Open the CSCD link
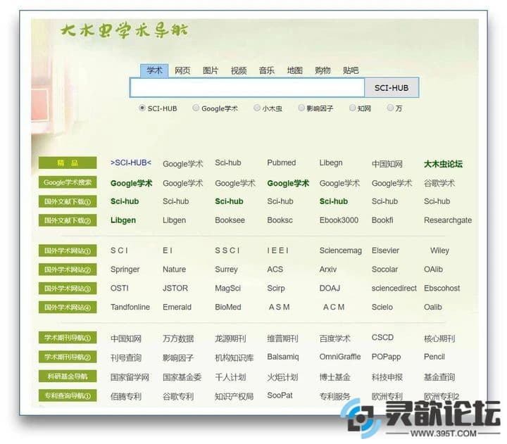This screenshot has height=444, width=507. tap(382, 337)
